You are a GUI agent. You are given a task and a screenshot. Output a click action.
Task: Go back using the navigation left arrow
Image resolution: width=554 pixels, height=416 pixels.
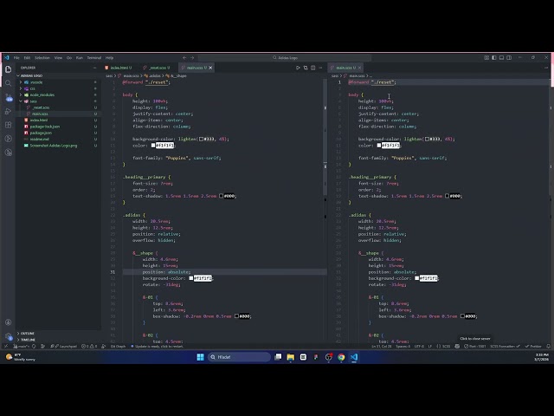pyautogui.click(x=184, y=58)
